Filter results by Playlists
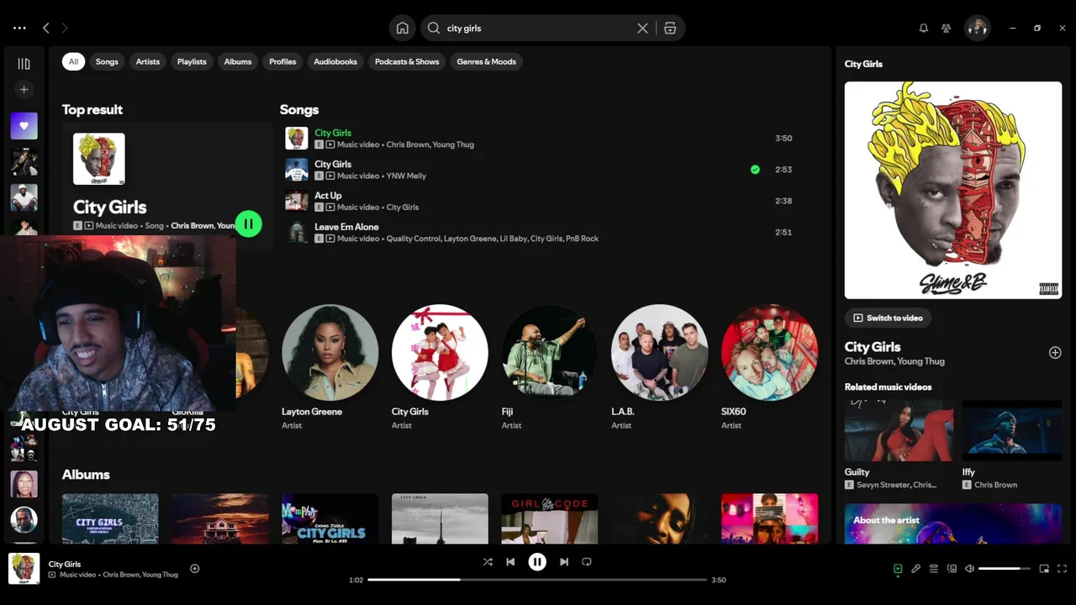 [192, 61]
